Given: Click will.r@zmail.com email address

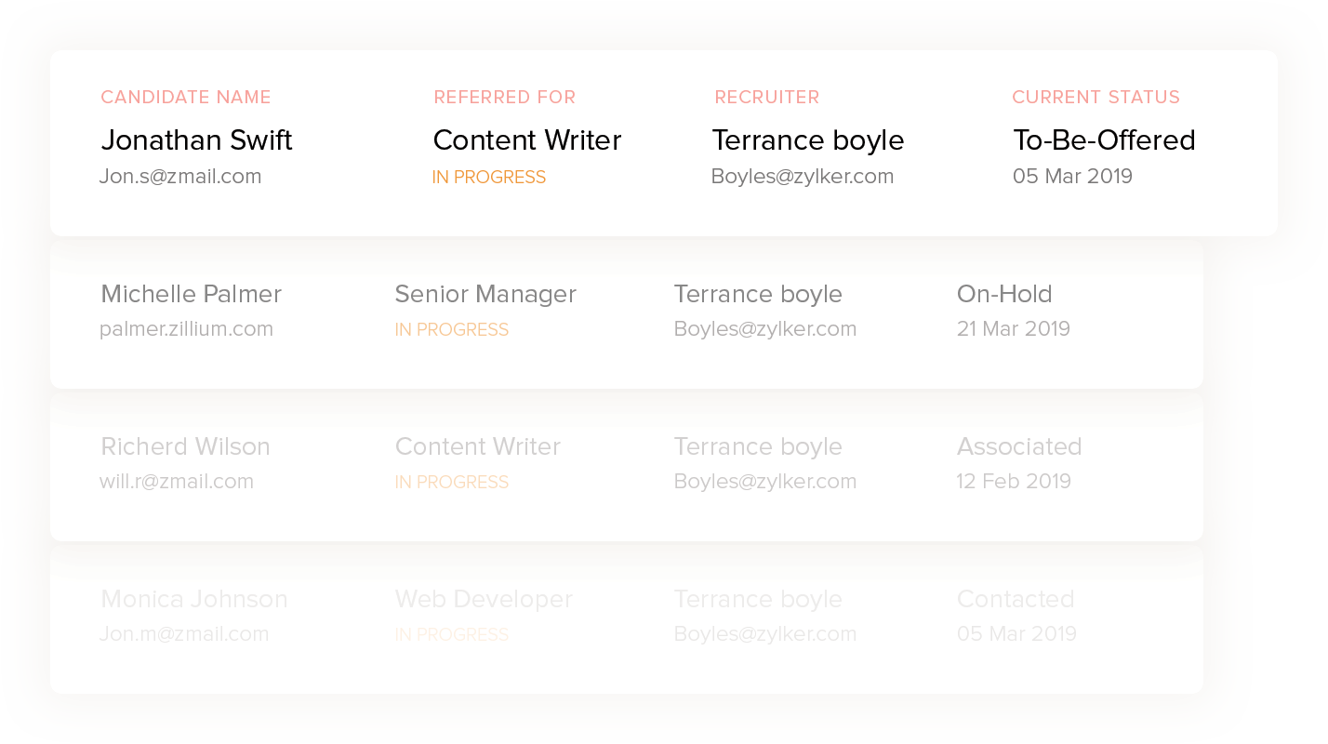Looking at the screenshot, I should [177, 482].
